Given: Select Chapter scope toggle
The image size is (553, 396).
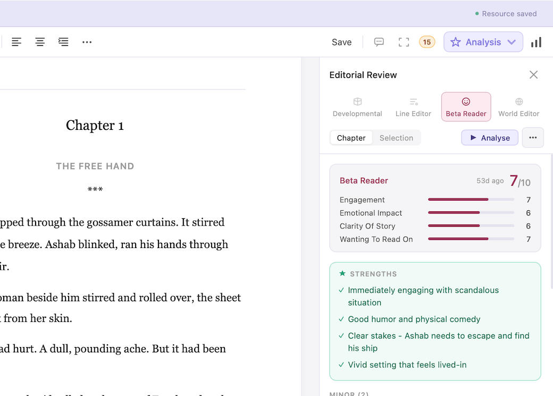Looking at the screenshot, I should point(351,138).
